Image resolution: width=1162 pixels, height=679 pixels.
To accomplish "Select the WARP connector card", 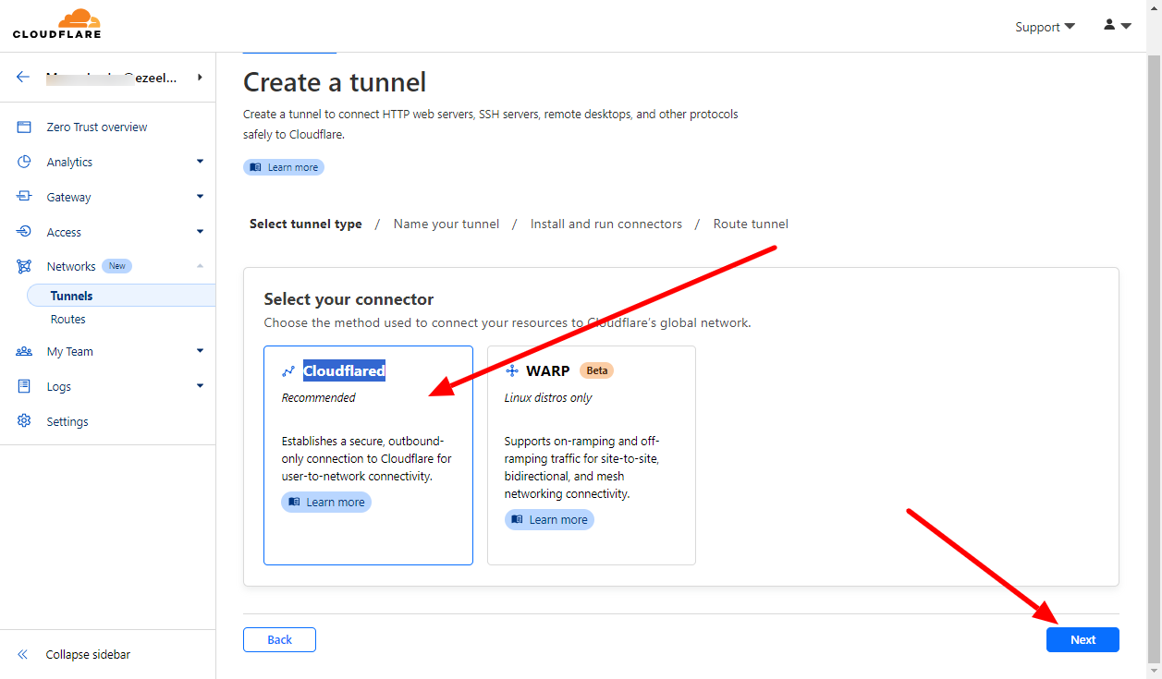I will pyautogui.click(x=591, y=455).
